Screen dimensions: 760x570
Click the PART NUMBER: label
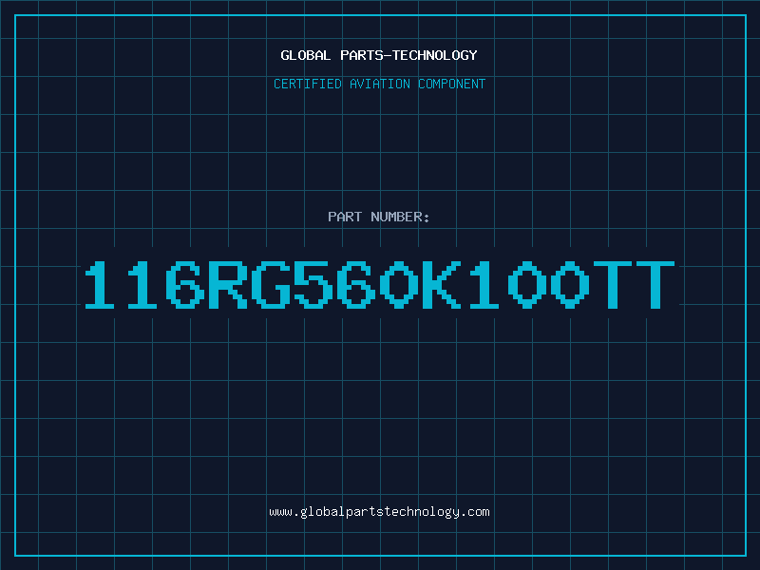(x=379, y=217)
